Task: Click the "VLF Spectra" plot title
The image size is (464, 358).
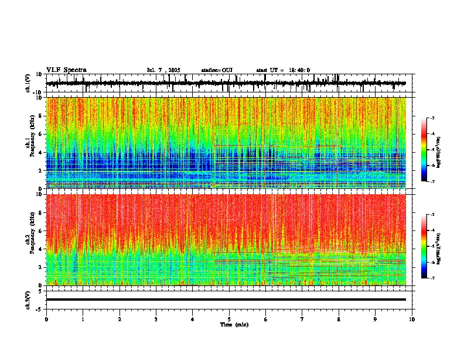Action: [66, 70]
